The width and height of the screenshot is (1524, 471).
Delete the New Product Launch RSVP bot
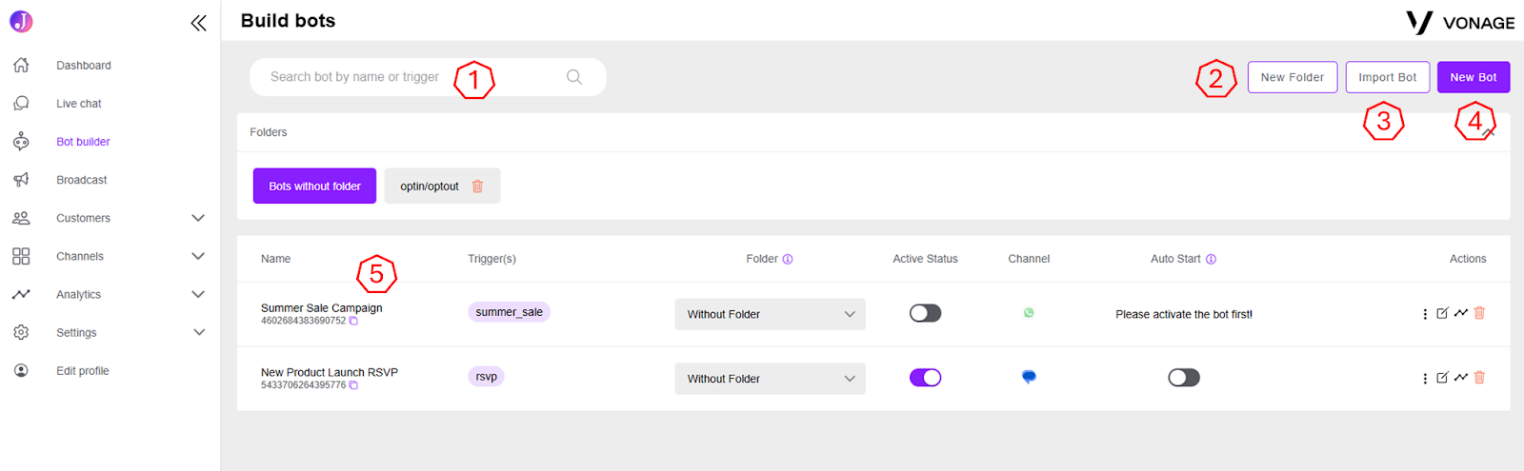[1479, 378]
